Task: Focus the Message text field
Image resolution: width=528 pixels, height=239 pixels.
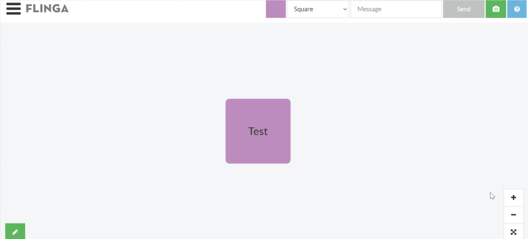Action: click(395, 9)
